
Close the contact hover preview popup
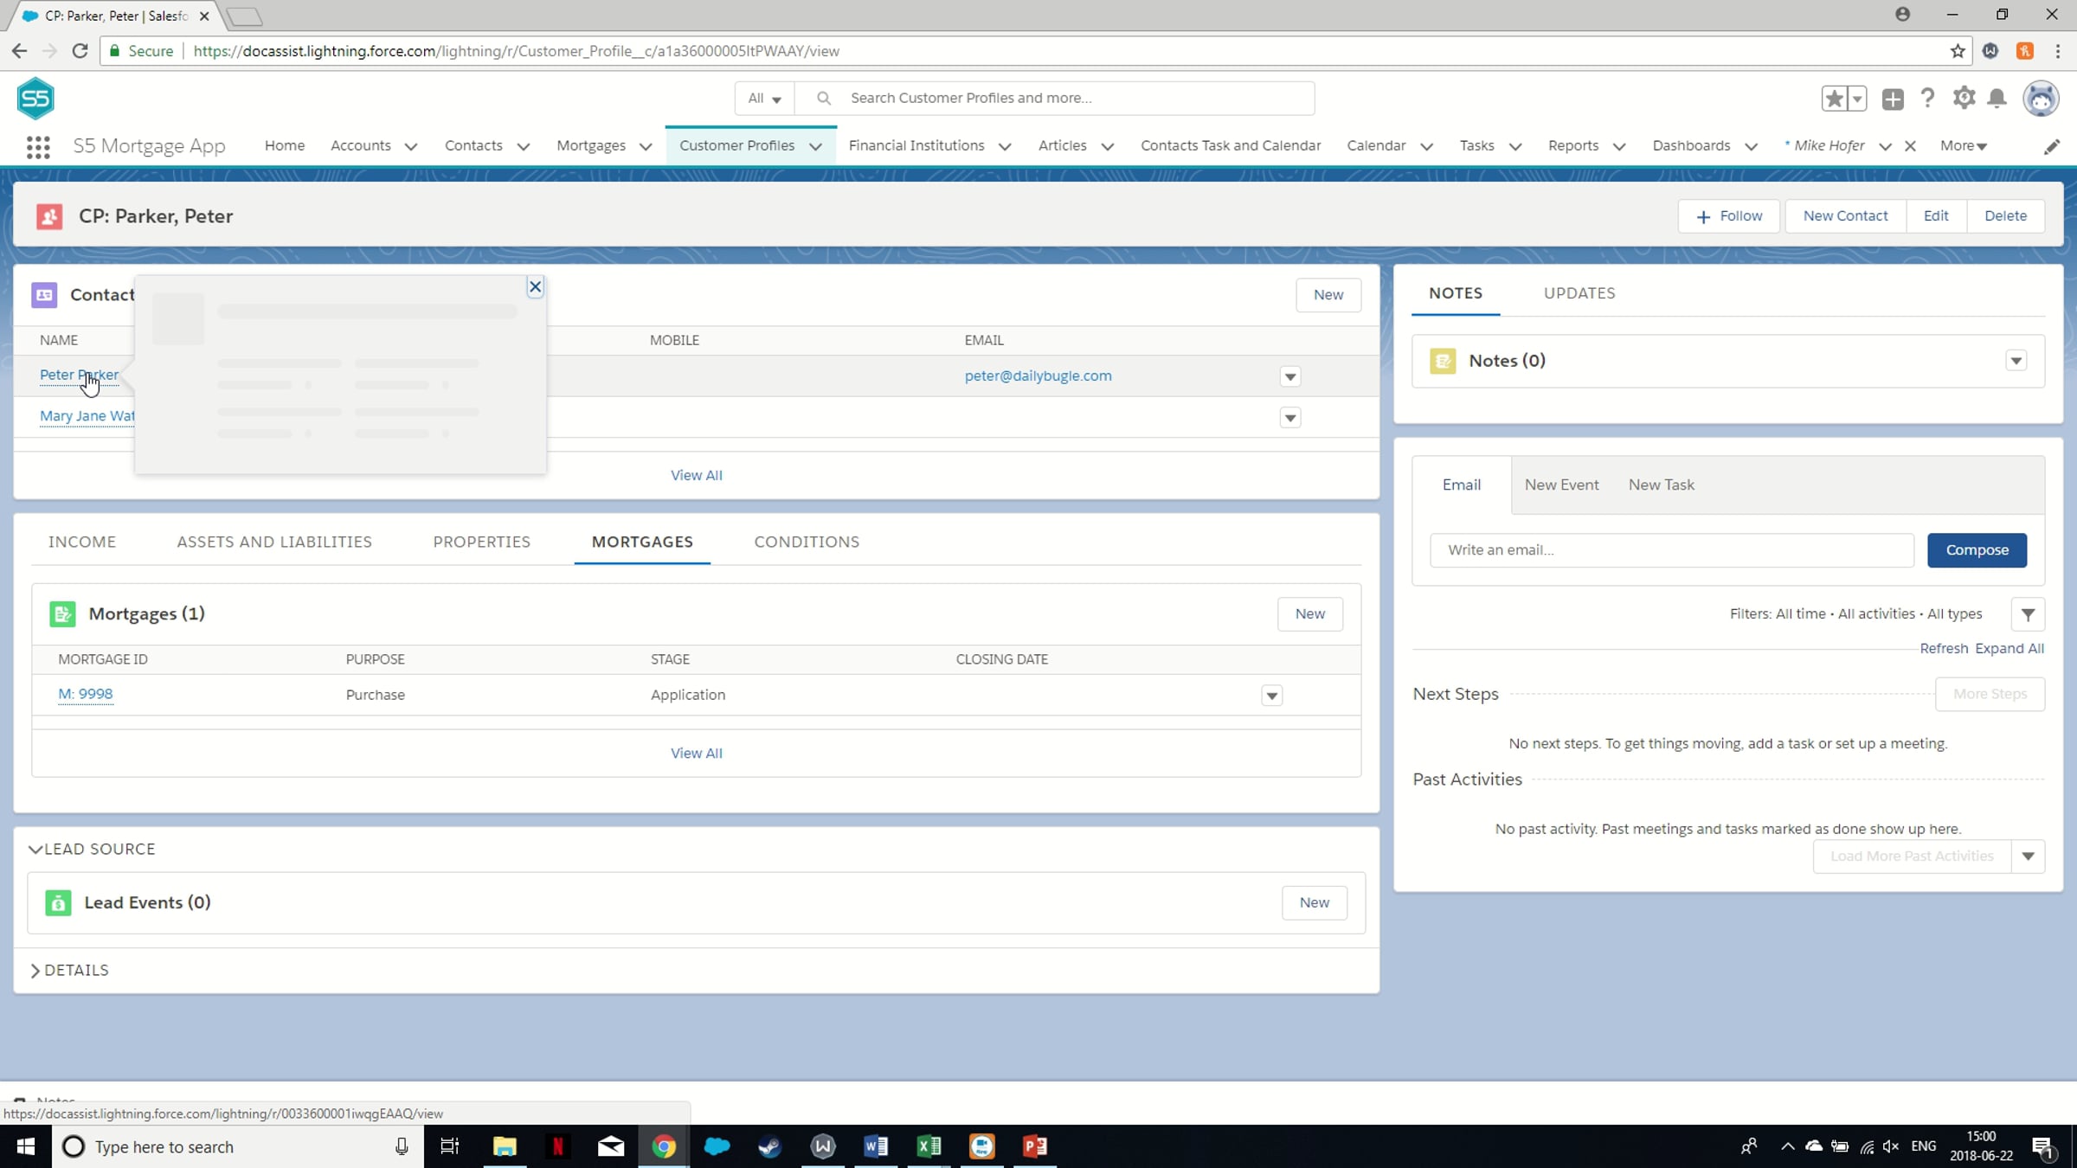pos(535,287)
